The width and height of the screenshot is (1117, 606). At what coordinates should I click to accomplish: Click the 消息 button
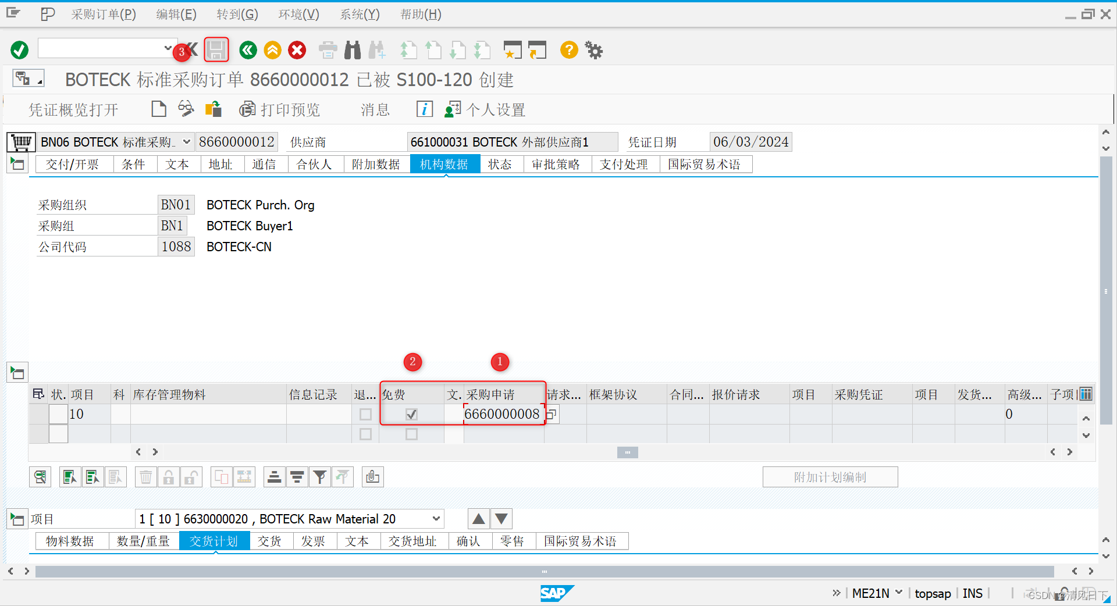(x=375, y=110)
